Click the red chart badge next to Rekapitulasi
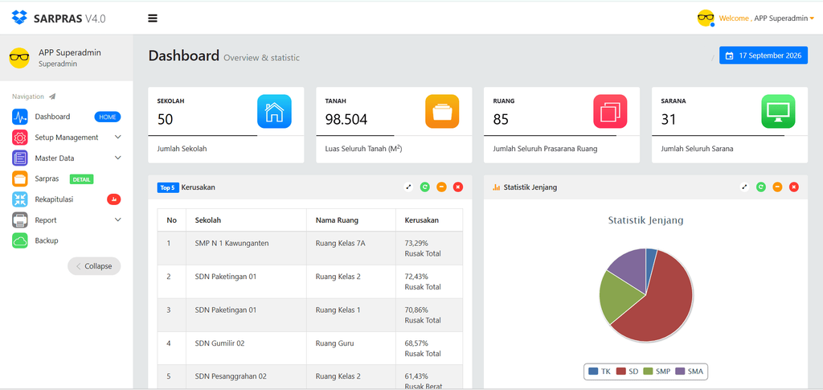 pyautogui.click(x=114, y=199)
